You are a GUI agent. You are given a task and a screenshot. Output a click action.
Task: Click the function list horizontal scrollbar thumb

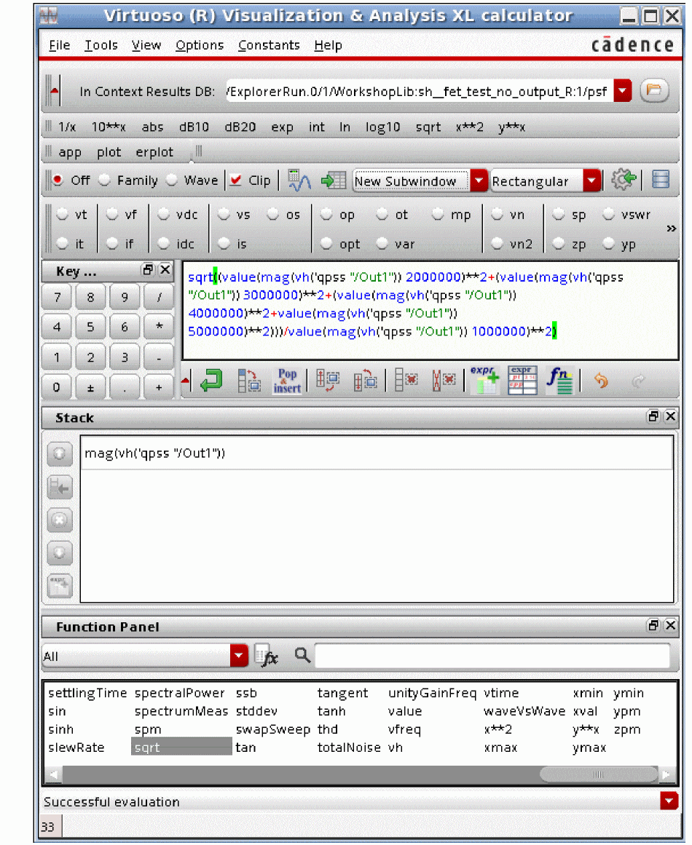[x=598, y=774]
